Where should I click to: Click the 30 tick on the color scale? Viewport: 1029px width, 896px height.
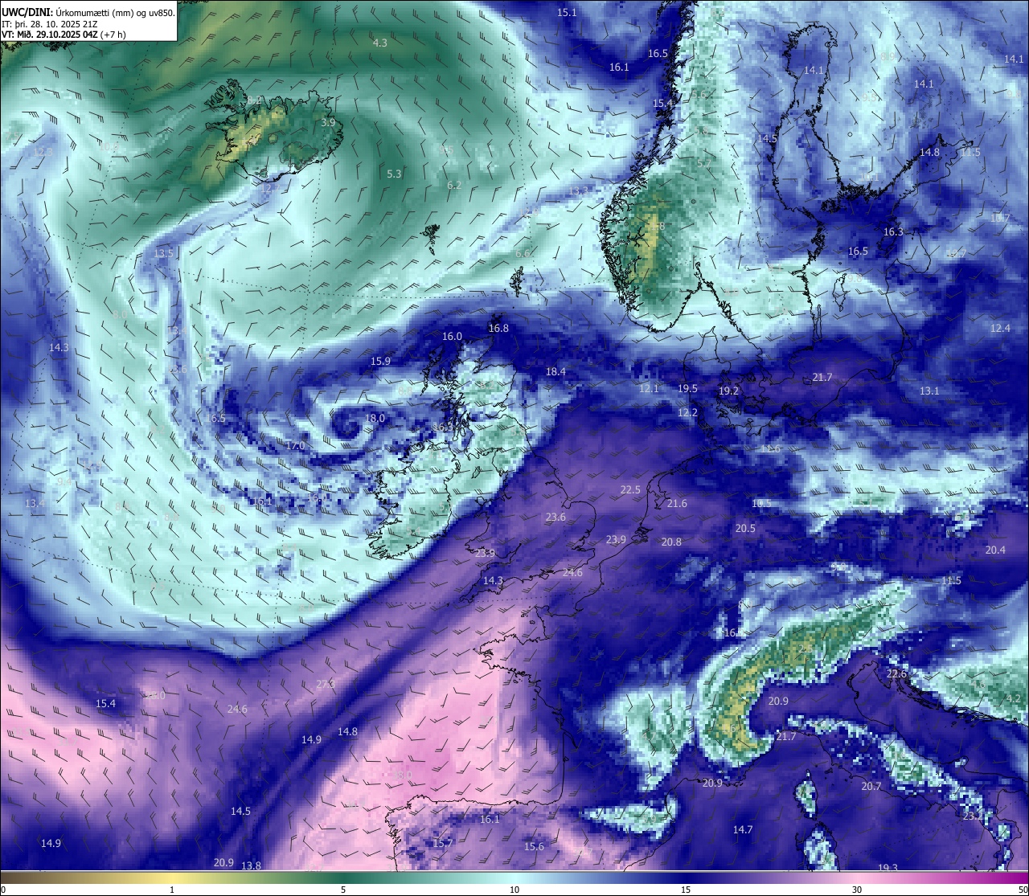(857, 890)
